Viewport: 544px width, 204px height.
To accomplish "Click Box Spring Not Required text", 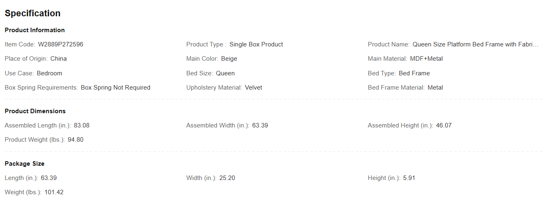I will [116, 88].
